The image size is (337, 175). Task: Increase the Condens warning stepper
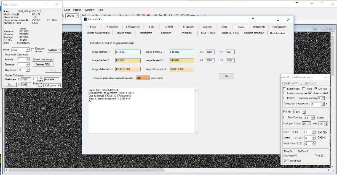coord(323,97)
